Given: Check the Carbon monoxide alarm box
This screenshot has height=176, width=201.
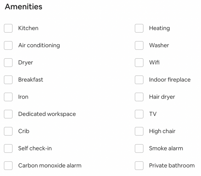Looking at the screenshot, I should 8,165.
